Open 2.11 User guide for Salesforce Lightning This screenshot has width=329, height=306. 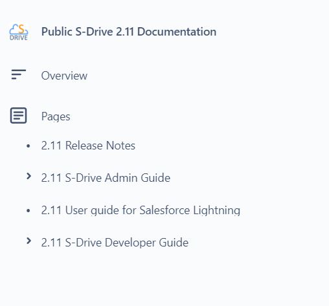point(141,210)
